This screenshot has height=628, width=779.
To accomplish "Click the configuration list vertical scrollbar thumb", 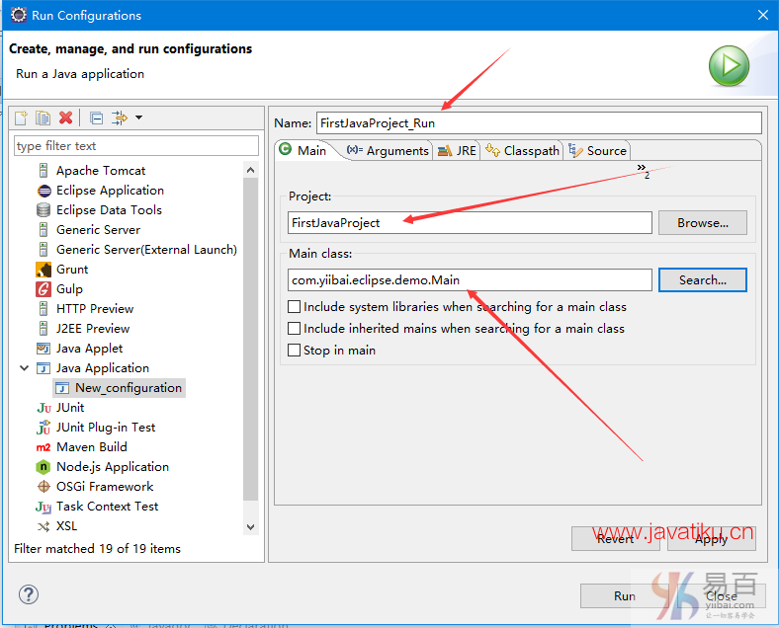I will click(250, 340).
